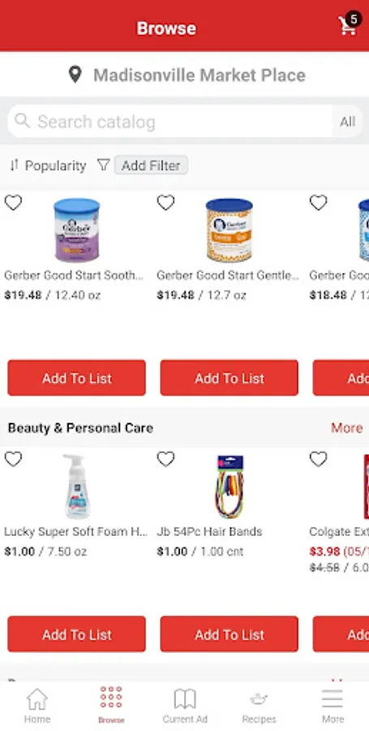Tap the filter funnel icon

[103, 165]
